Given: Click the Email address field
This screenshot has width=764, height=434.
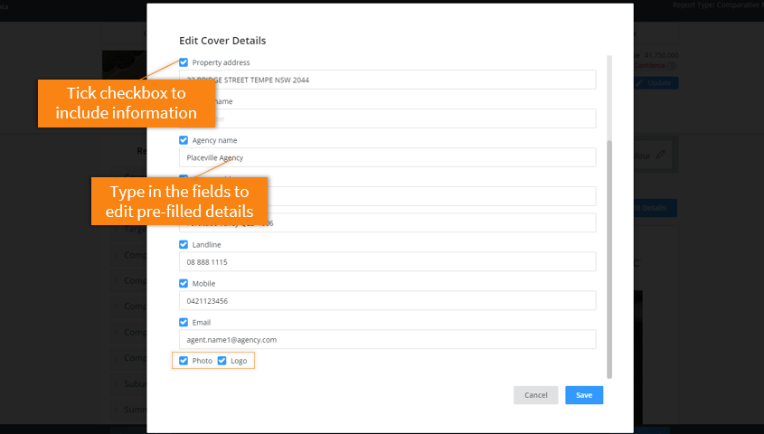Looking at the screenshot, I should click(x=387, y=339).
